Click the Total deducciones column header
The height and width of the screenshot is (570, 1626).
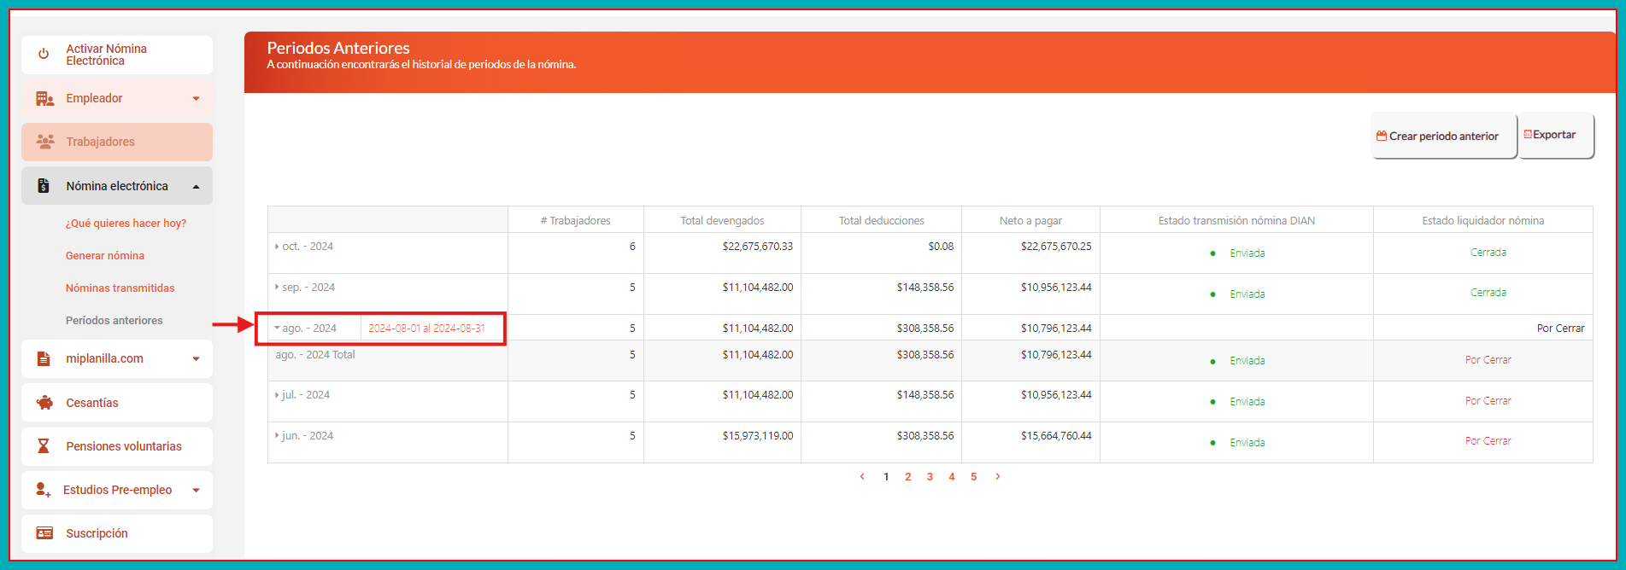tap(881, 220)
